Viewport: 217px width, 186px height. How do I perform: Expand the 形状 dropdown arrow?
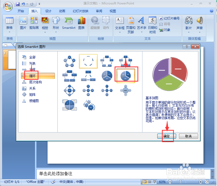point(56,32)
